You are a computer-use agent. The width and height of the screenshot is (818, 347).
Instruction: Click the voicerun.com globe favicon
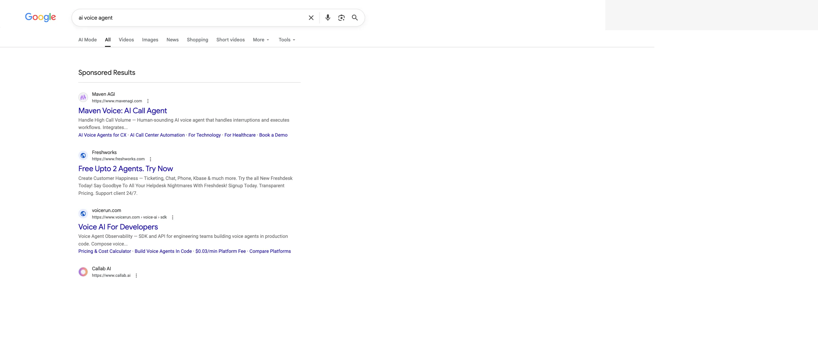83,214
